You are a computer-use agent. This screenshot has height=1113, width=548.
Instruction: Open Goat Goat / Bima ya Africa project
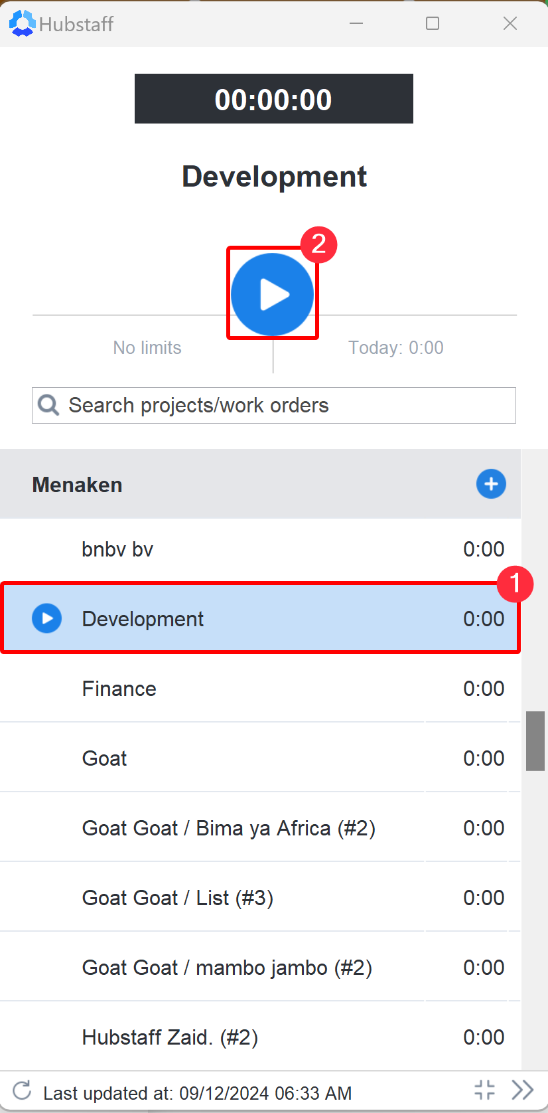point(228,828)
